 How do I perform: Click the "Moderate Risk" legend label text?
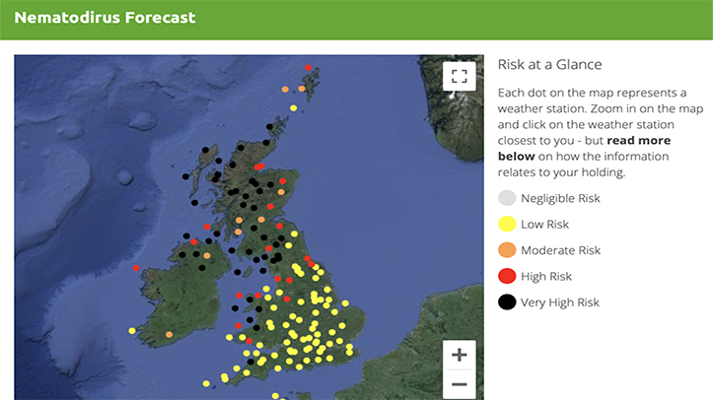click(x=560, y=250)
